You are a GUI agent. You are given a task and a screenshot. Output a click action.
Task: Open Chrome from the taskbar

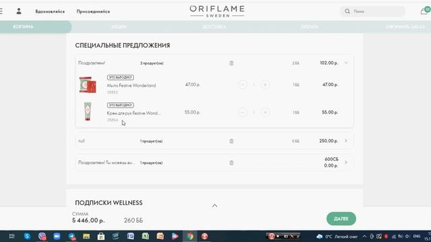(190, 236)
